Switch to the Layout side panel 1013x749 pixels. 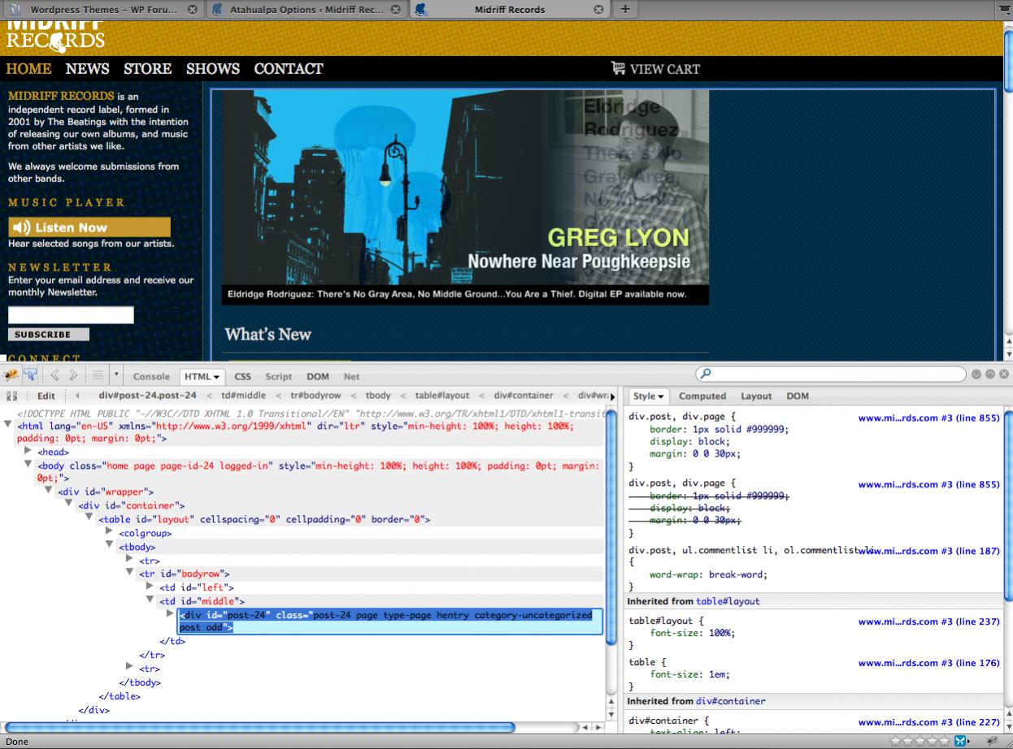click(x=756, y=396)
